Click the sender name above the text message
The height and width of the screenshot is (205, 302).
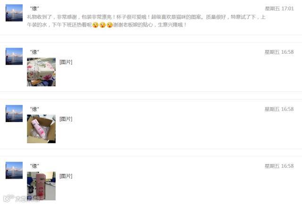coord(34,8)
